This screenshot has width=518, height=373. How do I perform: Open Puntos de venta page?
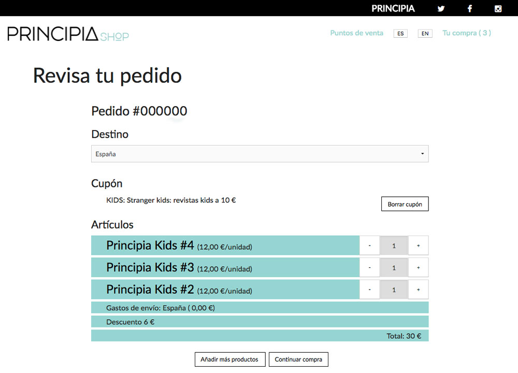click(x=357, y=33)
